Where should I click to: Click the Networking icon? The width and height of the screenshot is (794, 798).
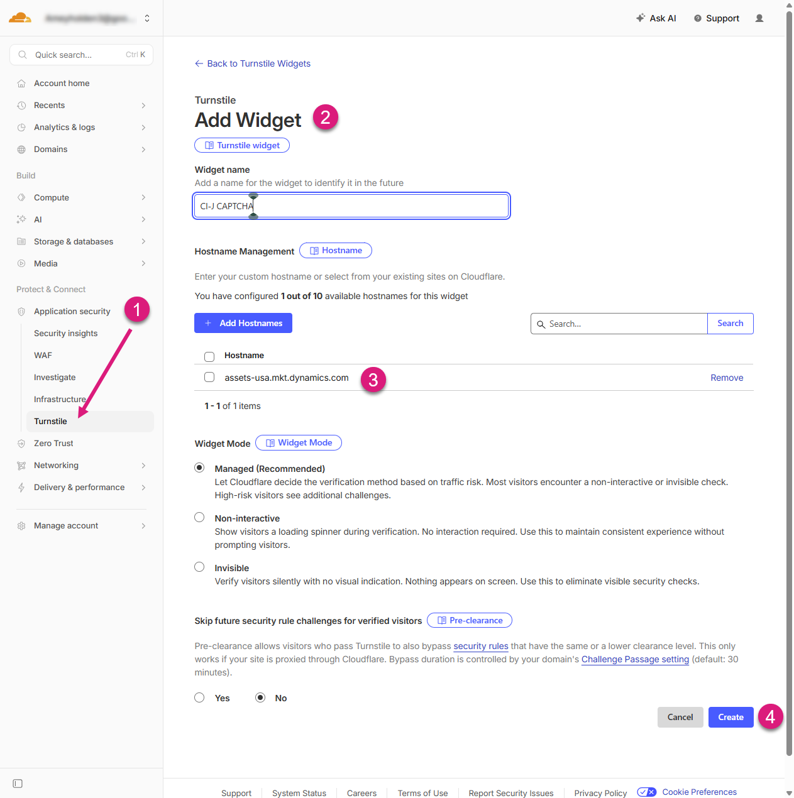click(21, 466)
